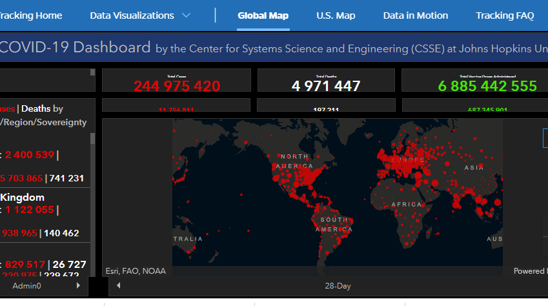Click the country list vertical scrollbar
The height and width of the screenshot is (306, 548).
click(x=92, y=205)
